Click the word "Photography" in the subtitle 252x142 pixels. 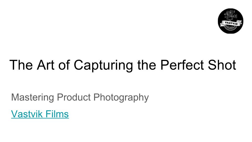click(121, 98)
